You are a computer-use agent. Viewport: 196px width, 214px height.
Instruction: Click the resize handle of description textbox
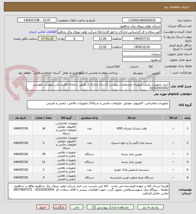tap(28, 89)
